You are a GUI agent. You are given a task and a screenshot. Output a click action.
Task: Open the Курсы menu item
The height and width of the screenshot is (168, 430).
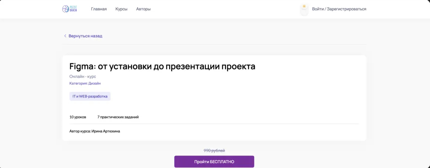click(x=121, y=9)
